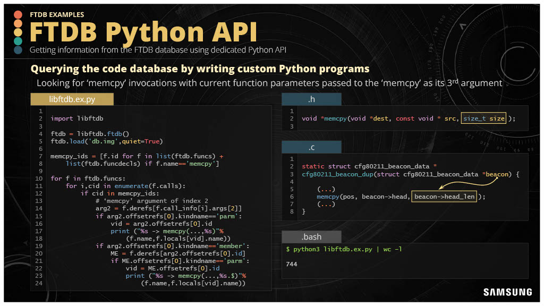Image resolution: width=544 pixels, height=306 pixels.
Task: Click the 'ME = f.derefs[arg2.offsetrefs[0].id]' line
Action: click(x=178, y=253)
